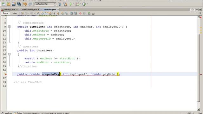Run the project with the green play icon
The width and height of the screenshot is (203, 114).
point(71,4)
